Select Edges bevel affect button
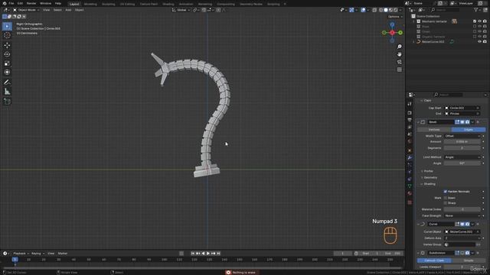 click(469, 129)
